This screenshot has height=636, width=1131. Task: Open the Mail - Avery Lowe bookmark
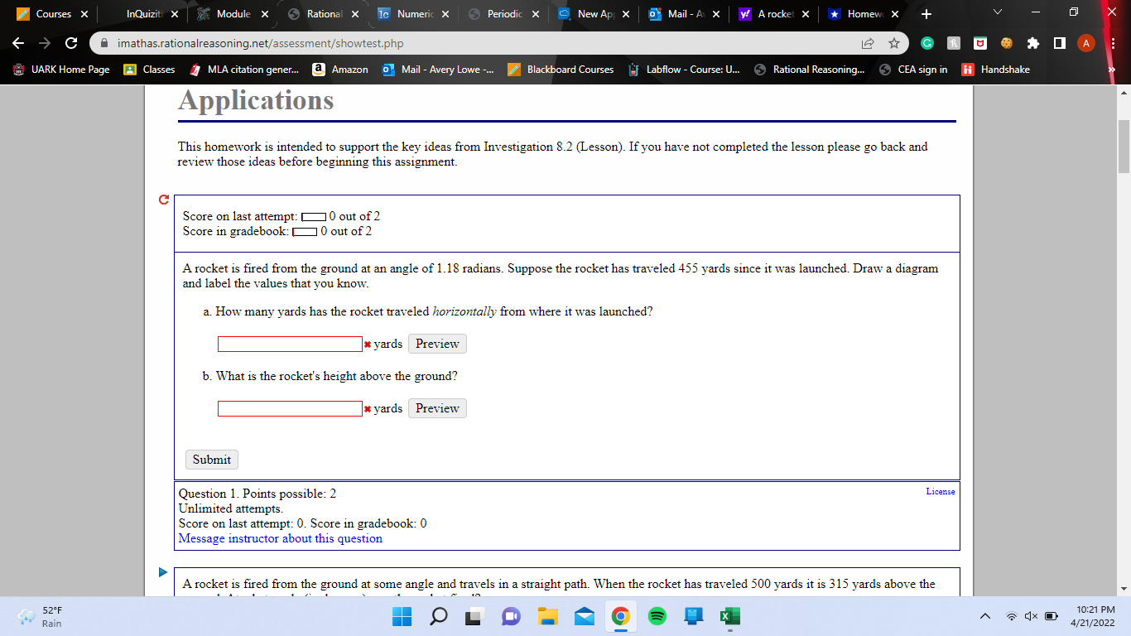(438, 70)
